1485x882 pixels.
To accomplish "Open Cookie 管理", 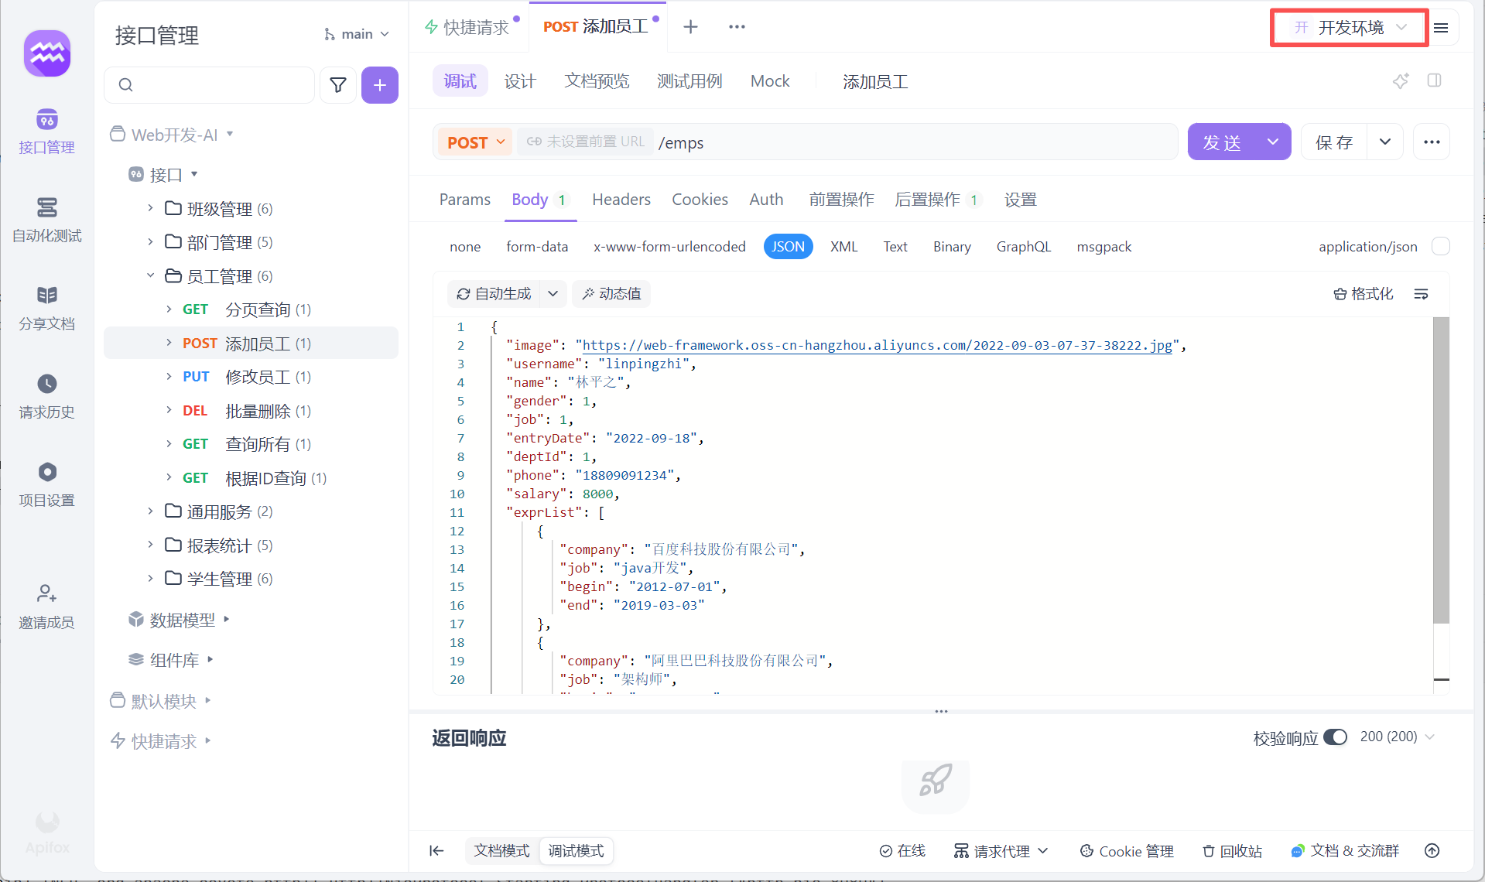I will 1127,851.
